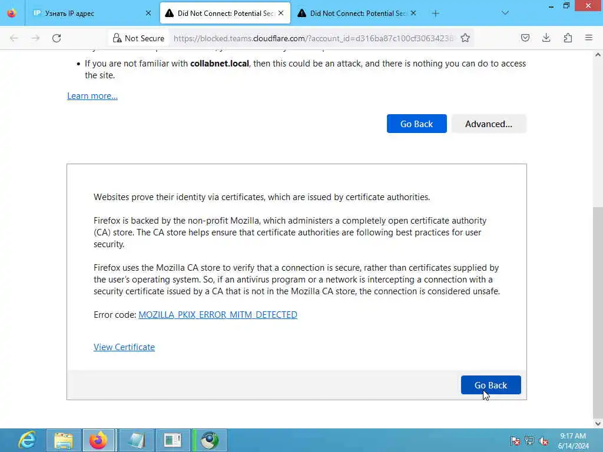
Task: Close the 'Узнать IP адрес' tab
Action: pos(148,13)
